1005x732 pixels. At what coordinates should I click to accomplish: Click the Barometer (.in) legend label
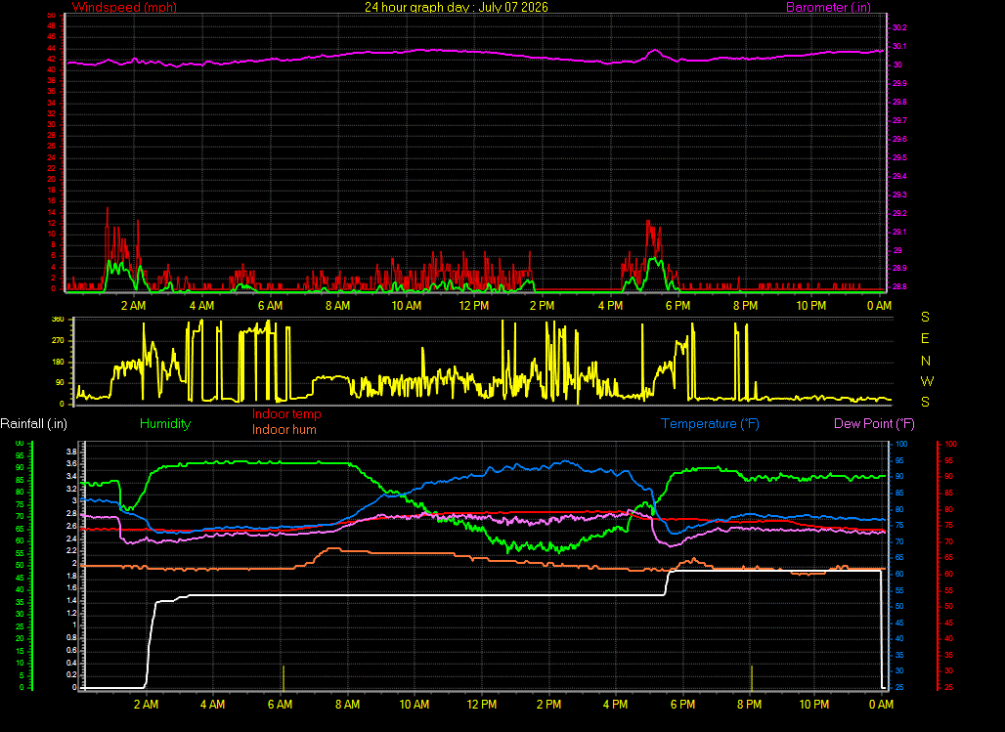[x=828, y=7]
